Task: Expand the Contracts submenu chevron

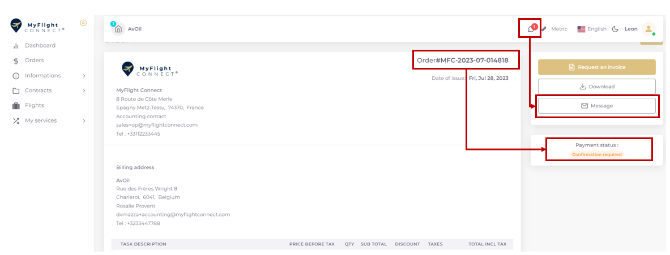Action: (84, 91)
